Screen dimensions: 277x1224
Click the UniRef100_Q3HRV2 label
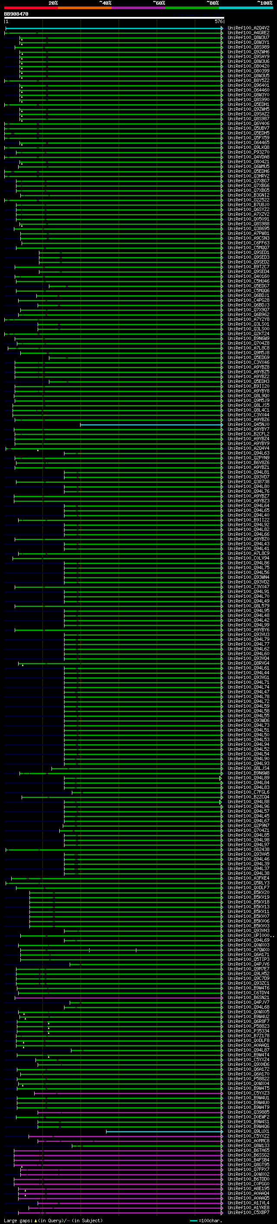click(248, 176)
